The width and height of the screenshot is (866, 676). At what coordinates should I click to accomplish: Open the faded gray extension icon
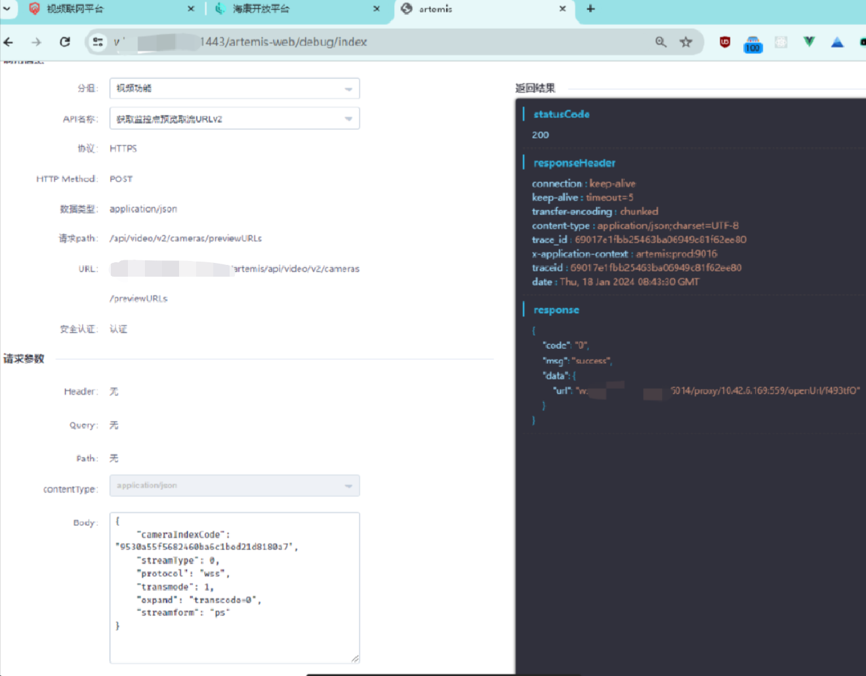tap(781, 42)
